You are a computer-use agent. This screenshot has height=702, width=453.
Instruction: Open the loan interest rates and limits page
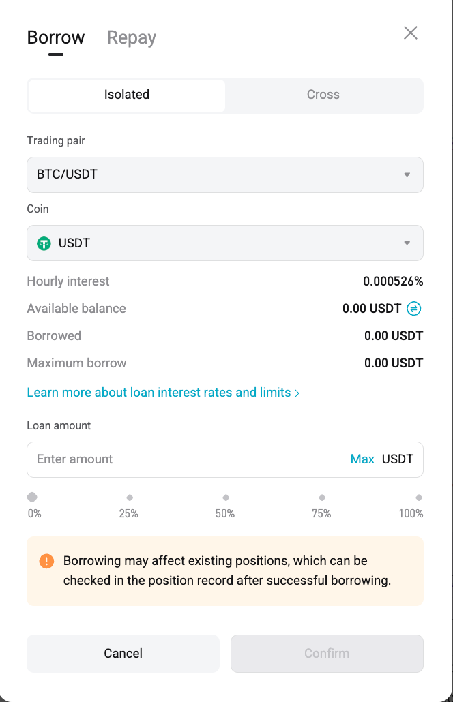(x=157, y=393)
